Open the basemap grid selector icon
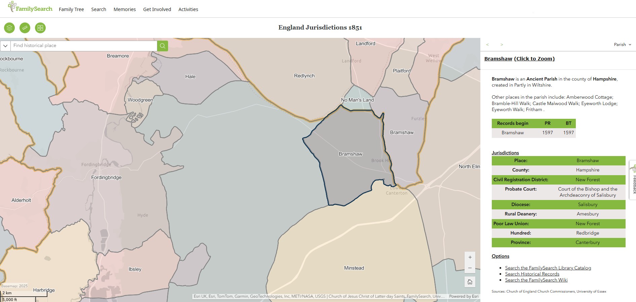 [x=40, y=28]
